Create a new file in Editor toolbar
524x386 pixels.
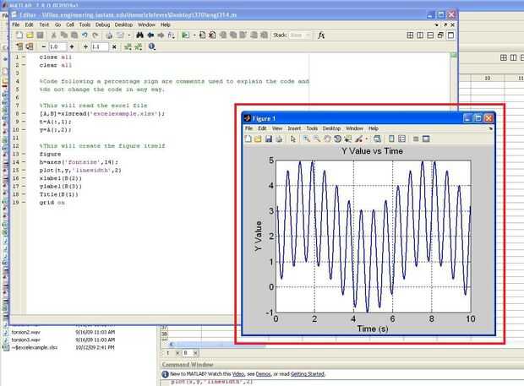[19, 35]
